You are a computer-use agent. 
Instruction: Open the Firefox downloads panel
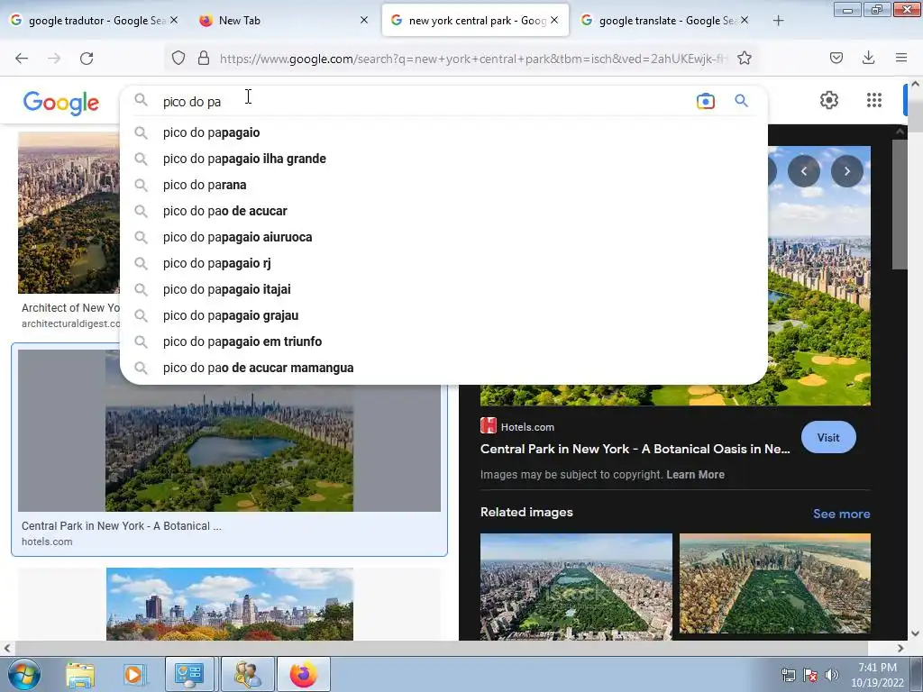pyautogui.click(x=868, y=58)
